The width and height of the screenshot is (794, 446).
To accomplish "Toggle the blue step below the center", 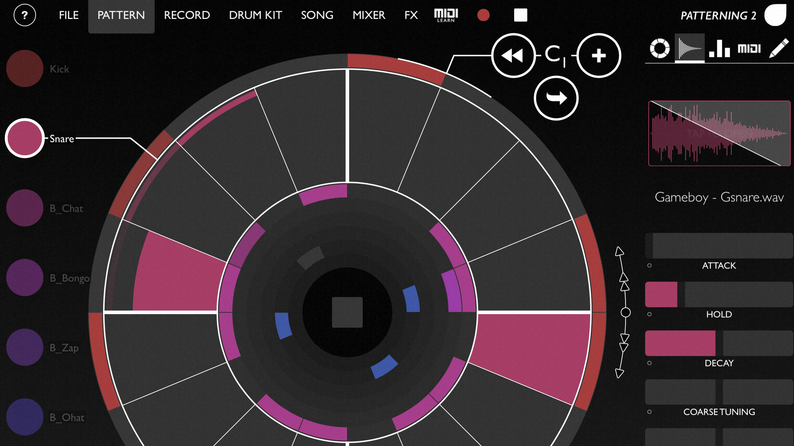I will coord(384,367).
